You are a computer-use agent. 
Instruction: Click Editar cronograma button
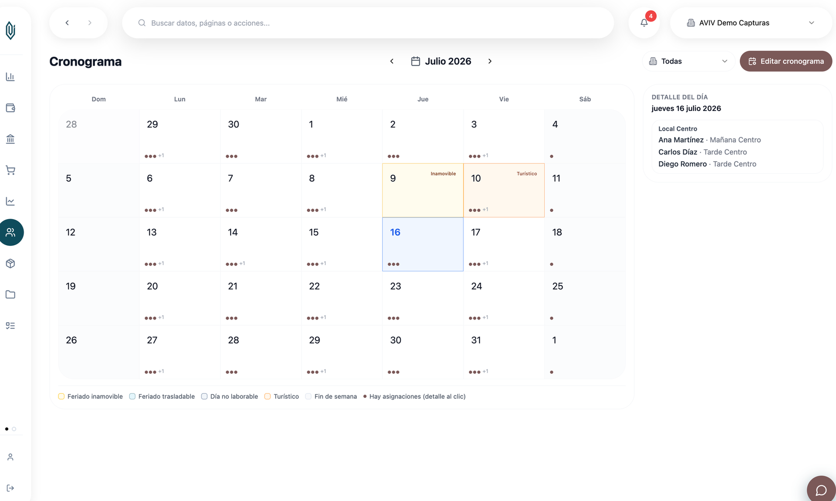point(786,61)
